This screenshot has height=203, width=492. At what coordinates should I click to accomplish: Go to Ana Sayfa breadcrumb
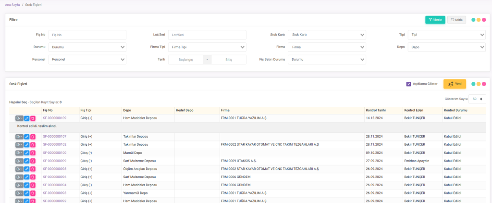(x=12, y=4)
